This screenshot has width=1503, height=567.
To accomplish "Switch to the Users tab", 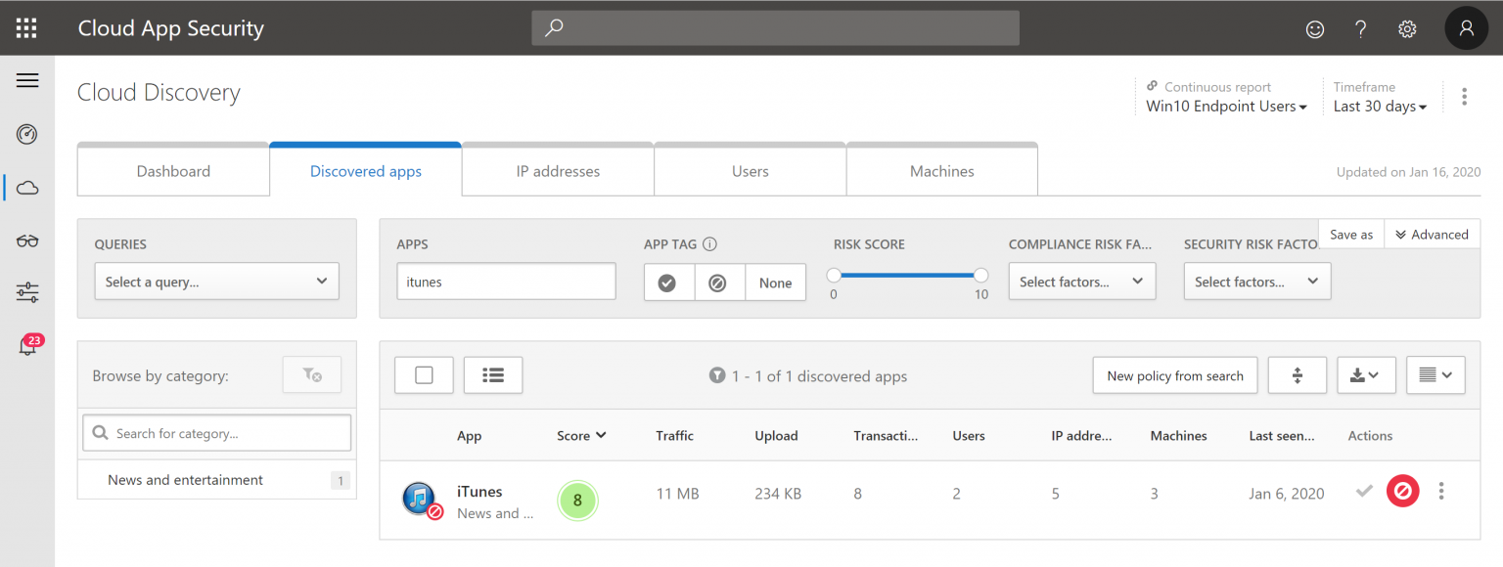I will (750, 170).
